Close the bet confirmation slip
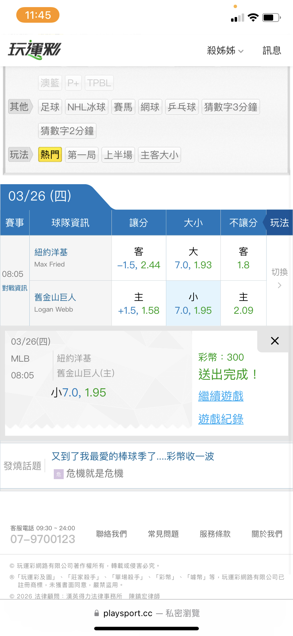The height and width of the screenshot is (636, 293). [275, 341]
